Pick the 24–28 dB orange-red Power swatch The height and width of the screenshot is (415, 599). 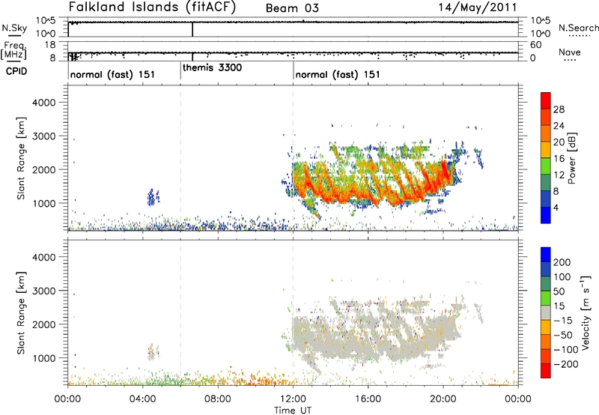[x=546, y=117]
